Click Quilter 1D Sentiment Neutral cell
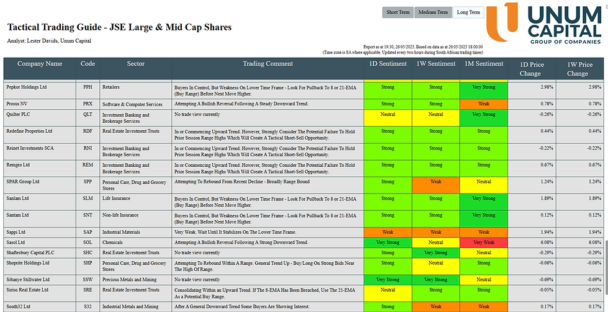 (388, 118)
